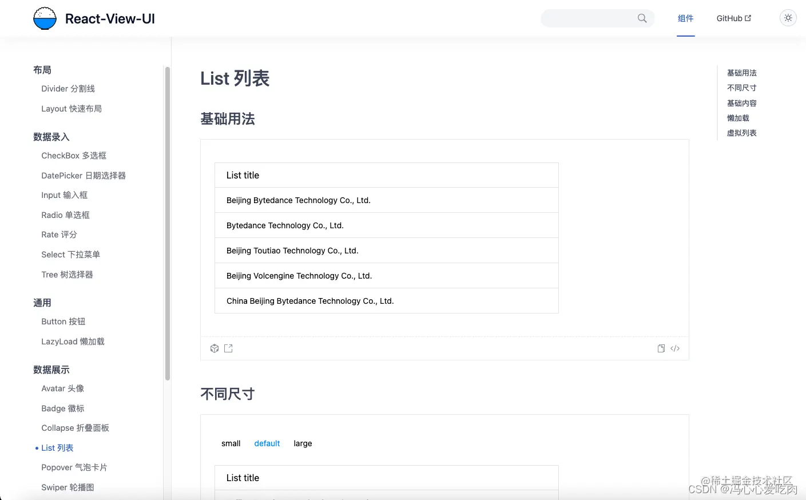806x500 pixels.
Task: Select the active List 列表 sidebar item
Action: point(57,448)
